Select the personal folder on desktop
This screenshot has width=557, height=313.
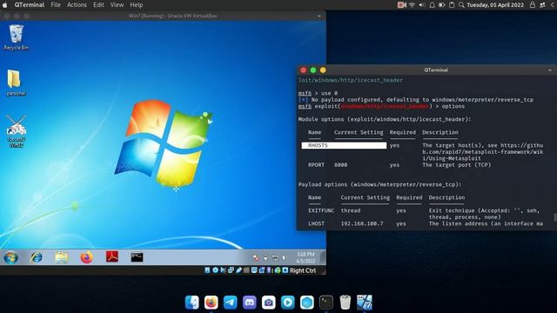click(16, 83)
